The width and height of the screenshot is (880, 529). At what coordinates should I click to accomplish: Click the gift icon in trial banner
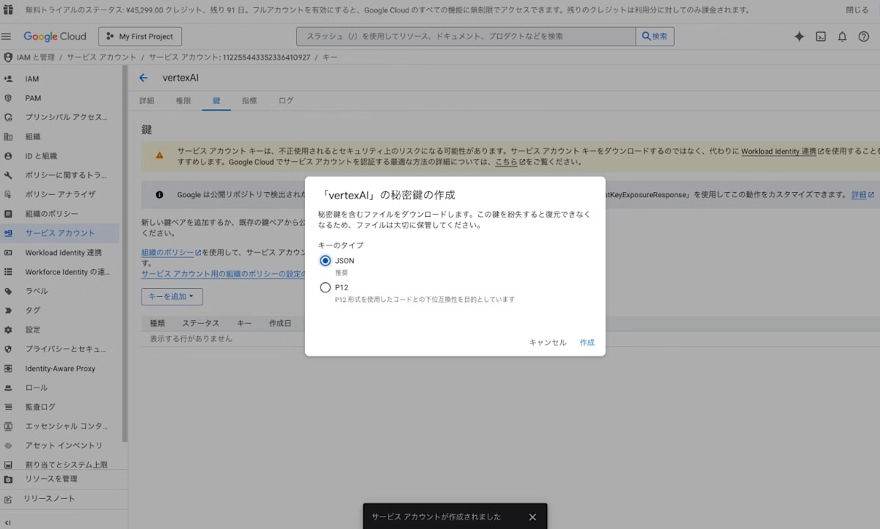[9, 10]
